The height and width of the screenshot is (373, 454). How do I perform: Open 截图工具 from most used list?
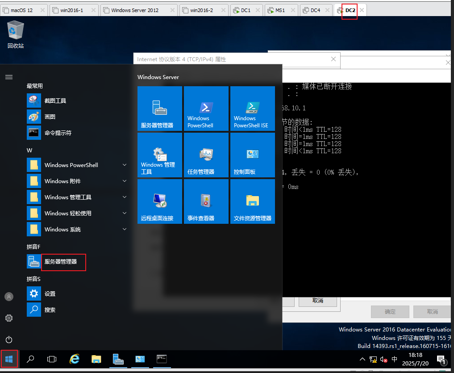pos(77,101)
